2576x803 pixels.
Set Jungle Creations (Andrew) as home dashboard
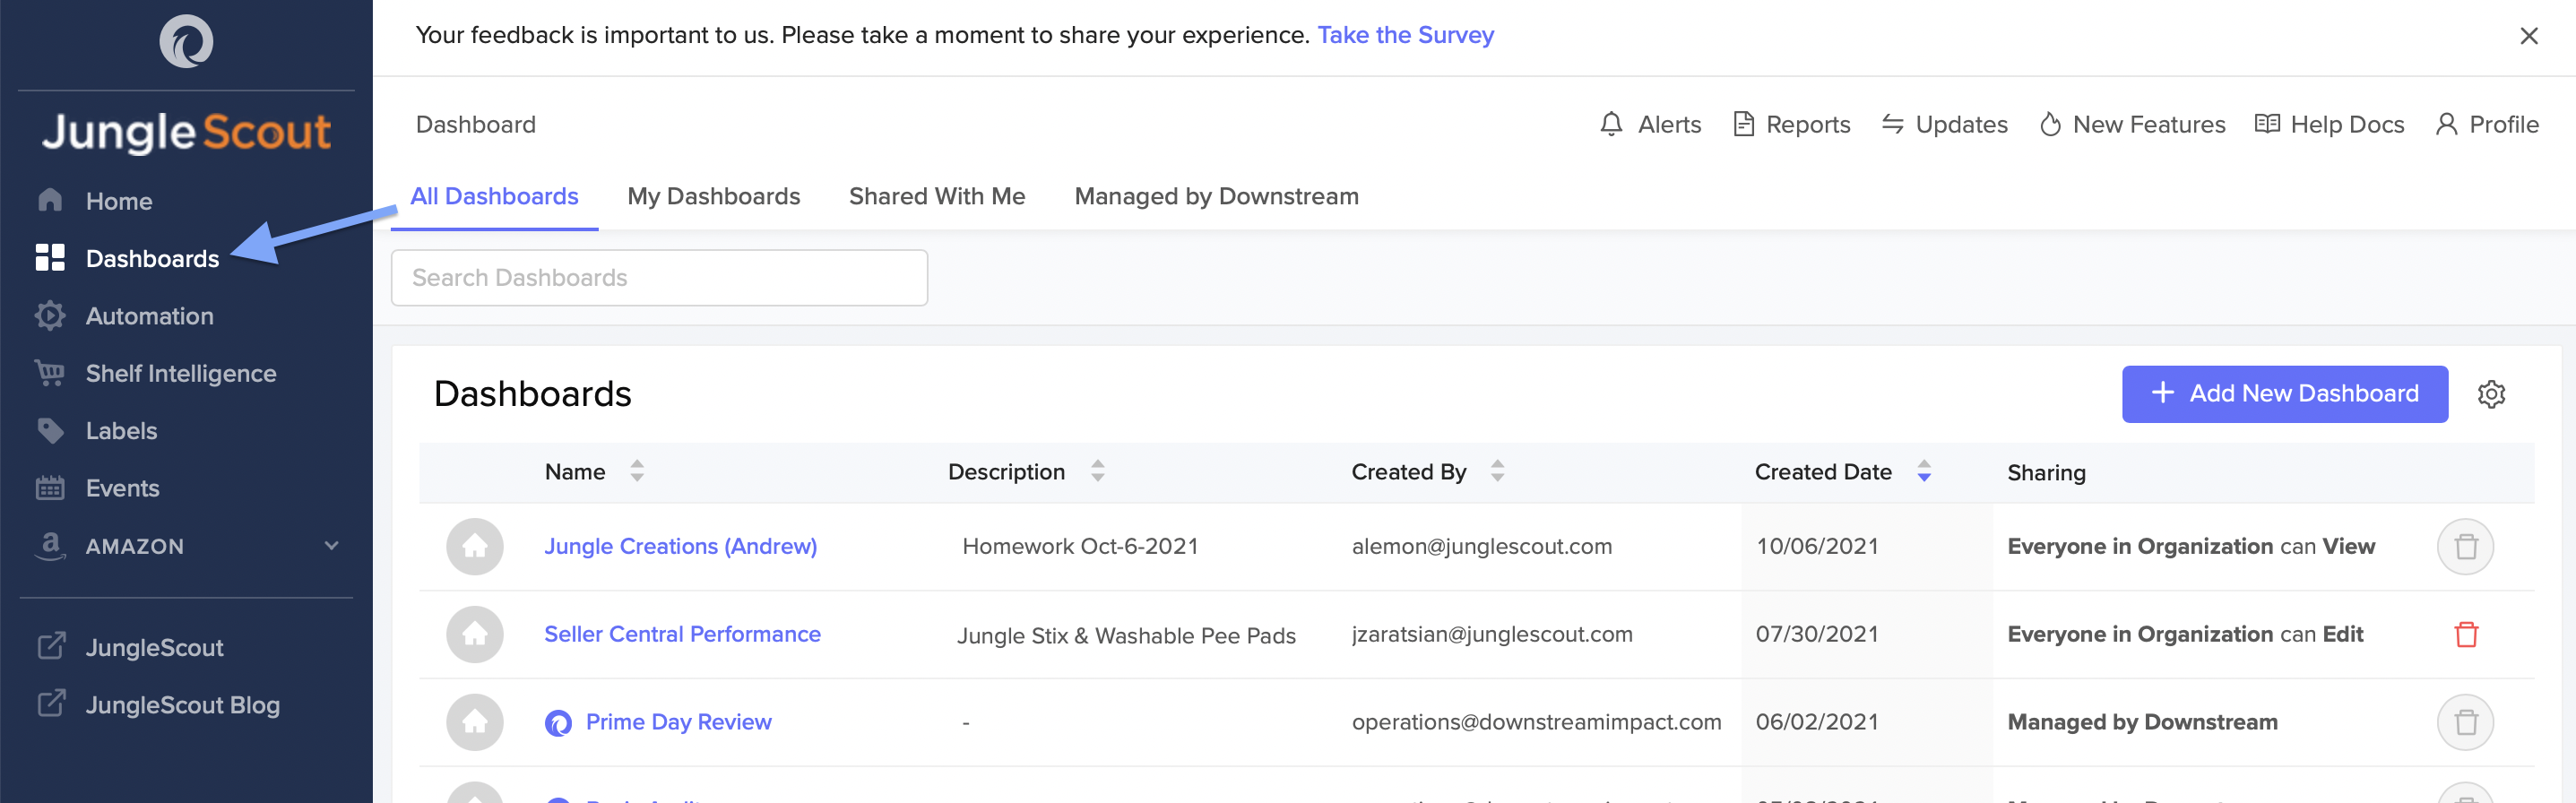[x=475, y=546]
